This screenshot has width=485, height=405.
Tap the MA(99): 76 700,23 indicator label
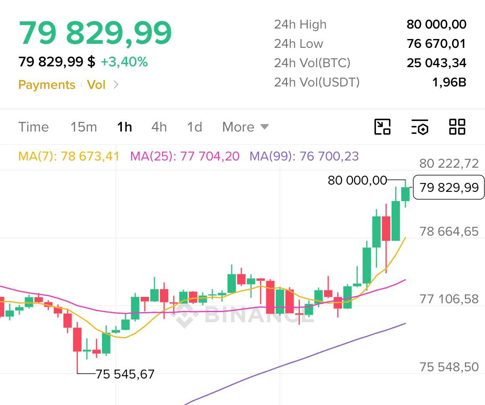(x=304, y=156)
